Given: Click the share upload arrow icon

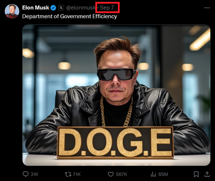Looking at the screenshot, I should click(207, 174).
